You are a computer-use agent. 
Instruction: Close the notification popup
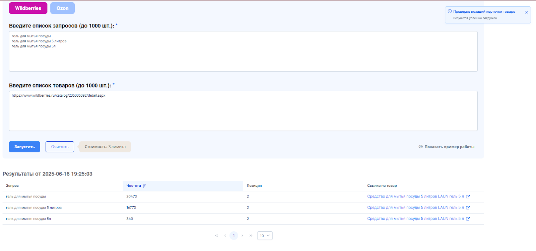coord(527,12)
